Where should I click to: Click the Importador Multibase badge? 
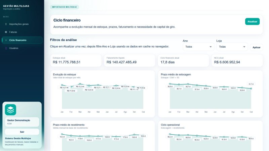pos(65,7)
